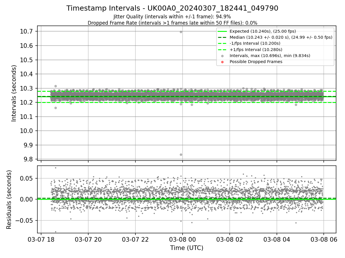Click the "Intervals (seconds)" y-axis label
Screen dimensions: 345x258
[x=14, y=93]
